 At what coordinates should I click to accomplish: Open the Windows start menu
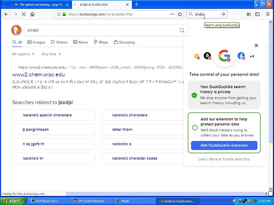[13, 201]
